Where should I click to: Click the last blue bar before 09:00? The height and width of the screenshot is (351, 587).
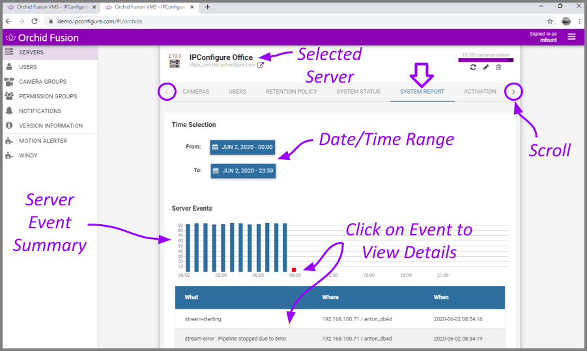click(x=285, y=248)
